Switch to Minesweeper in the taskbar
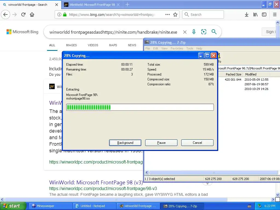Image resolution: width=280 pixels, height=210 pixels. tap(51, 206)
